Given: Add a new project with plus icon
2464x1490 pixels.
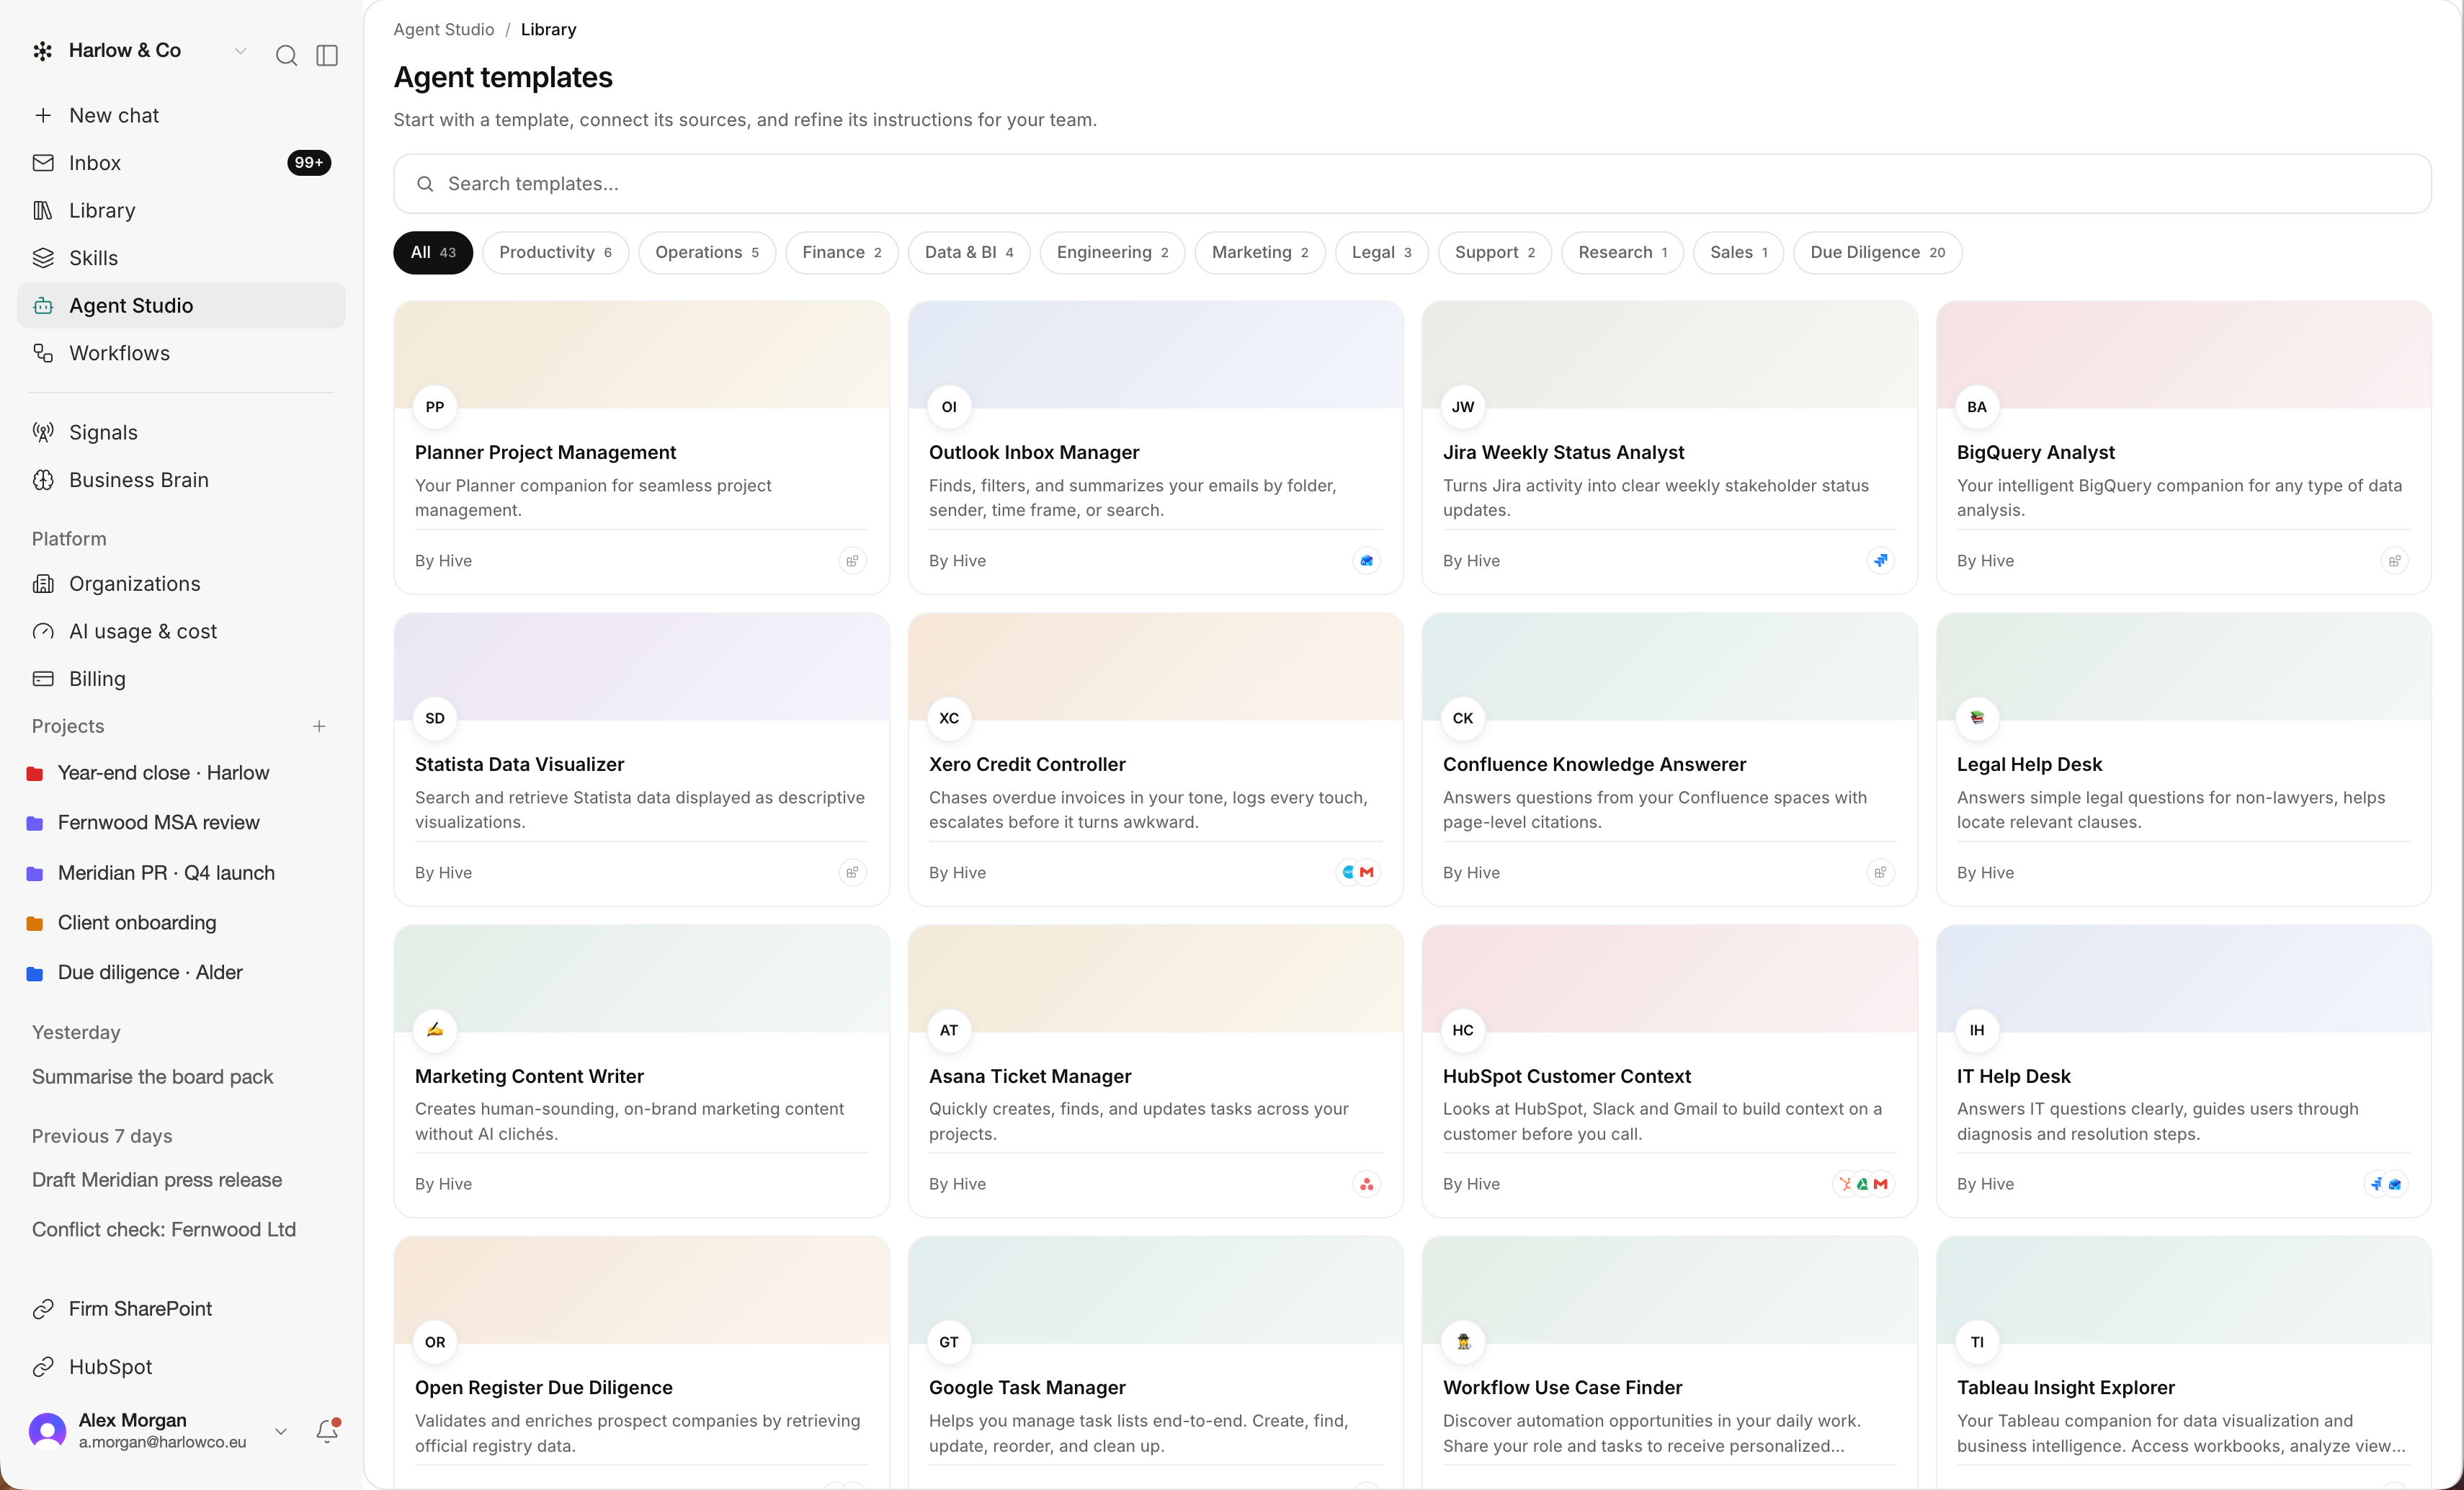Looking at the screenshot, I should (x=319, y=726).
